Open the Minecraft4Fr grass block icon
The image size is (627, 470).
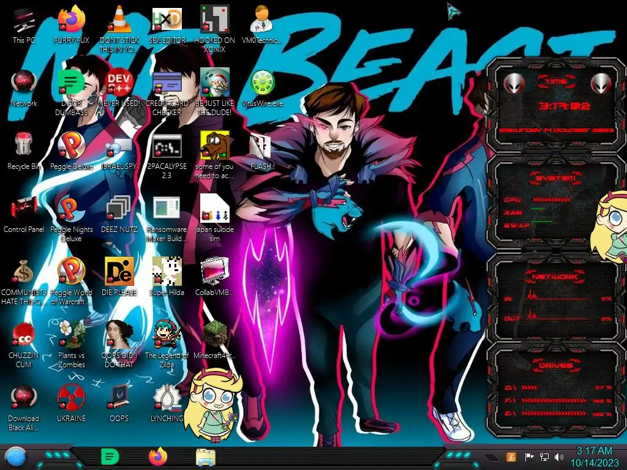click(x=214, y=340)
